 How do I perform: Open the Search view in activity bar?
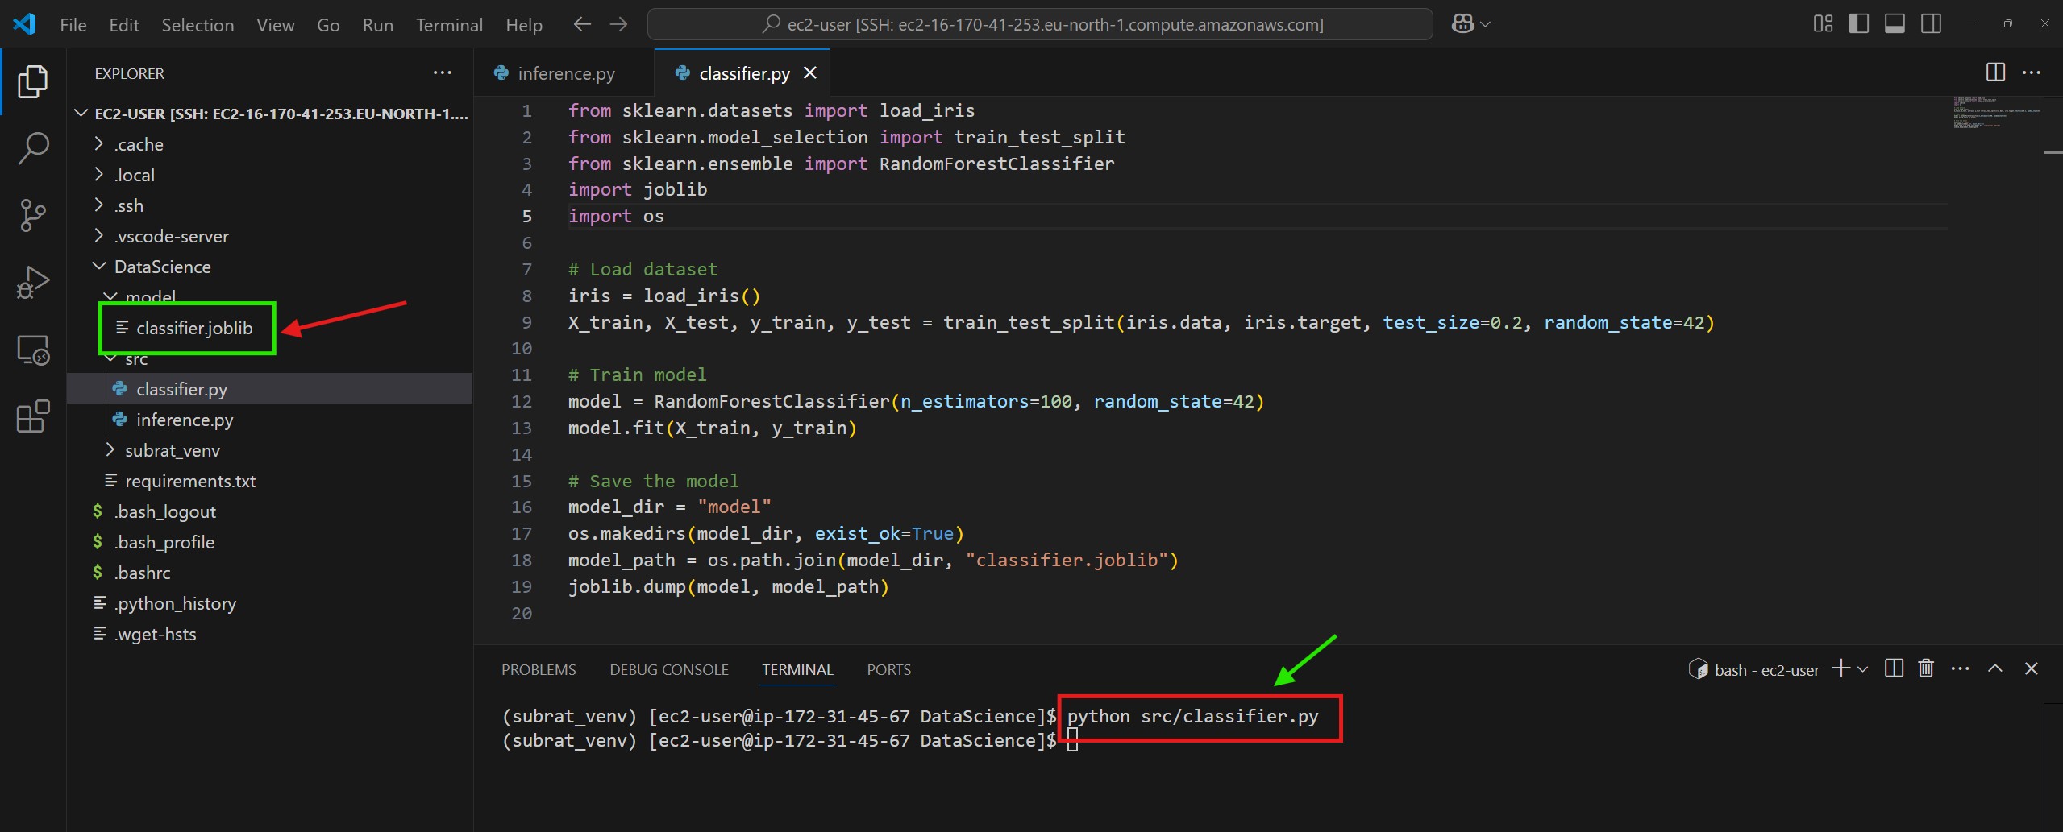[x=33, y=148]
